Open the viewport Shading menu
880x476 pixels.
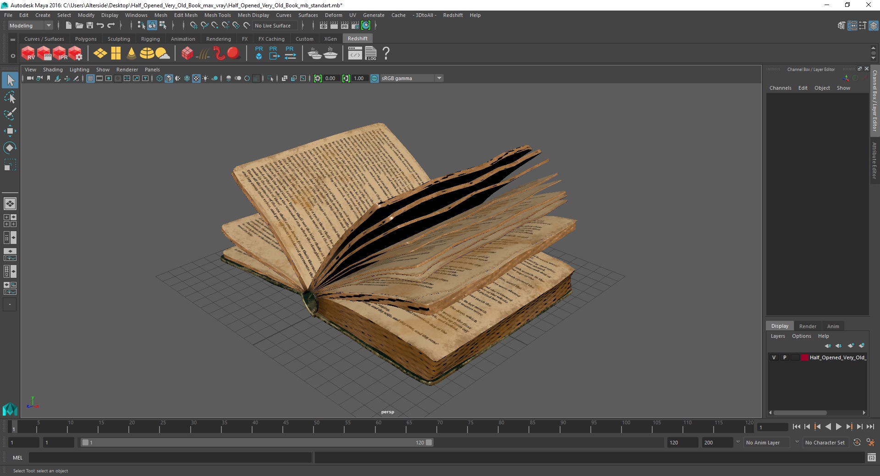[53, 70]
